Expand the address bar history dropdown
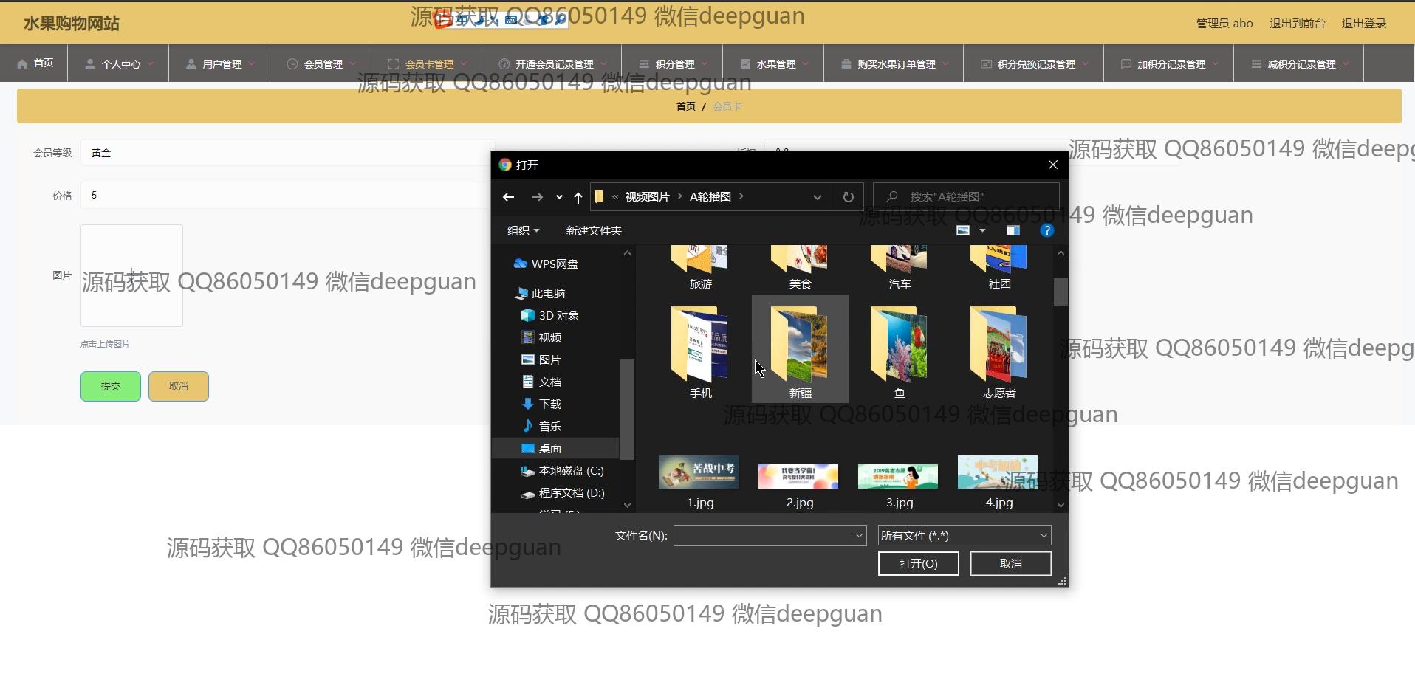Image resolution: width=1415 pixels, height=685 pixels. (x=817, y=197)
